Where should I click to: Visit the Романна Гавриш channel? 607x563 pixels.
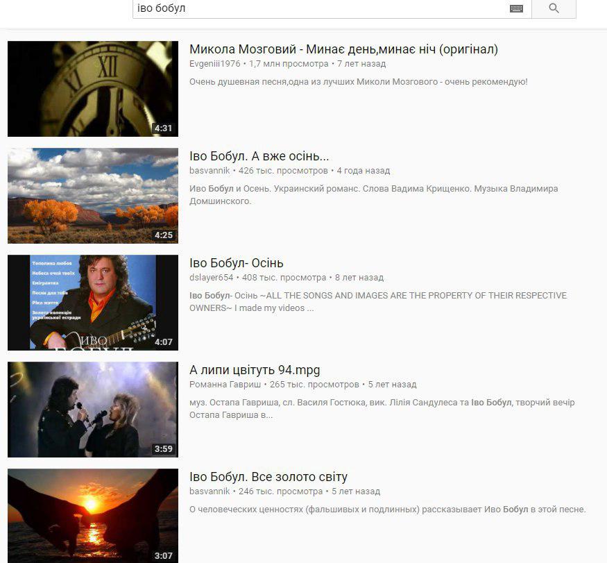pyautogui.click(x=225, y=385)
